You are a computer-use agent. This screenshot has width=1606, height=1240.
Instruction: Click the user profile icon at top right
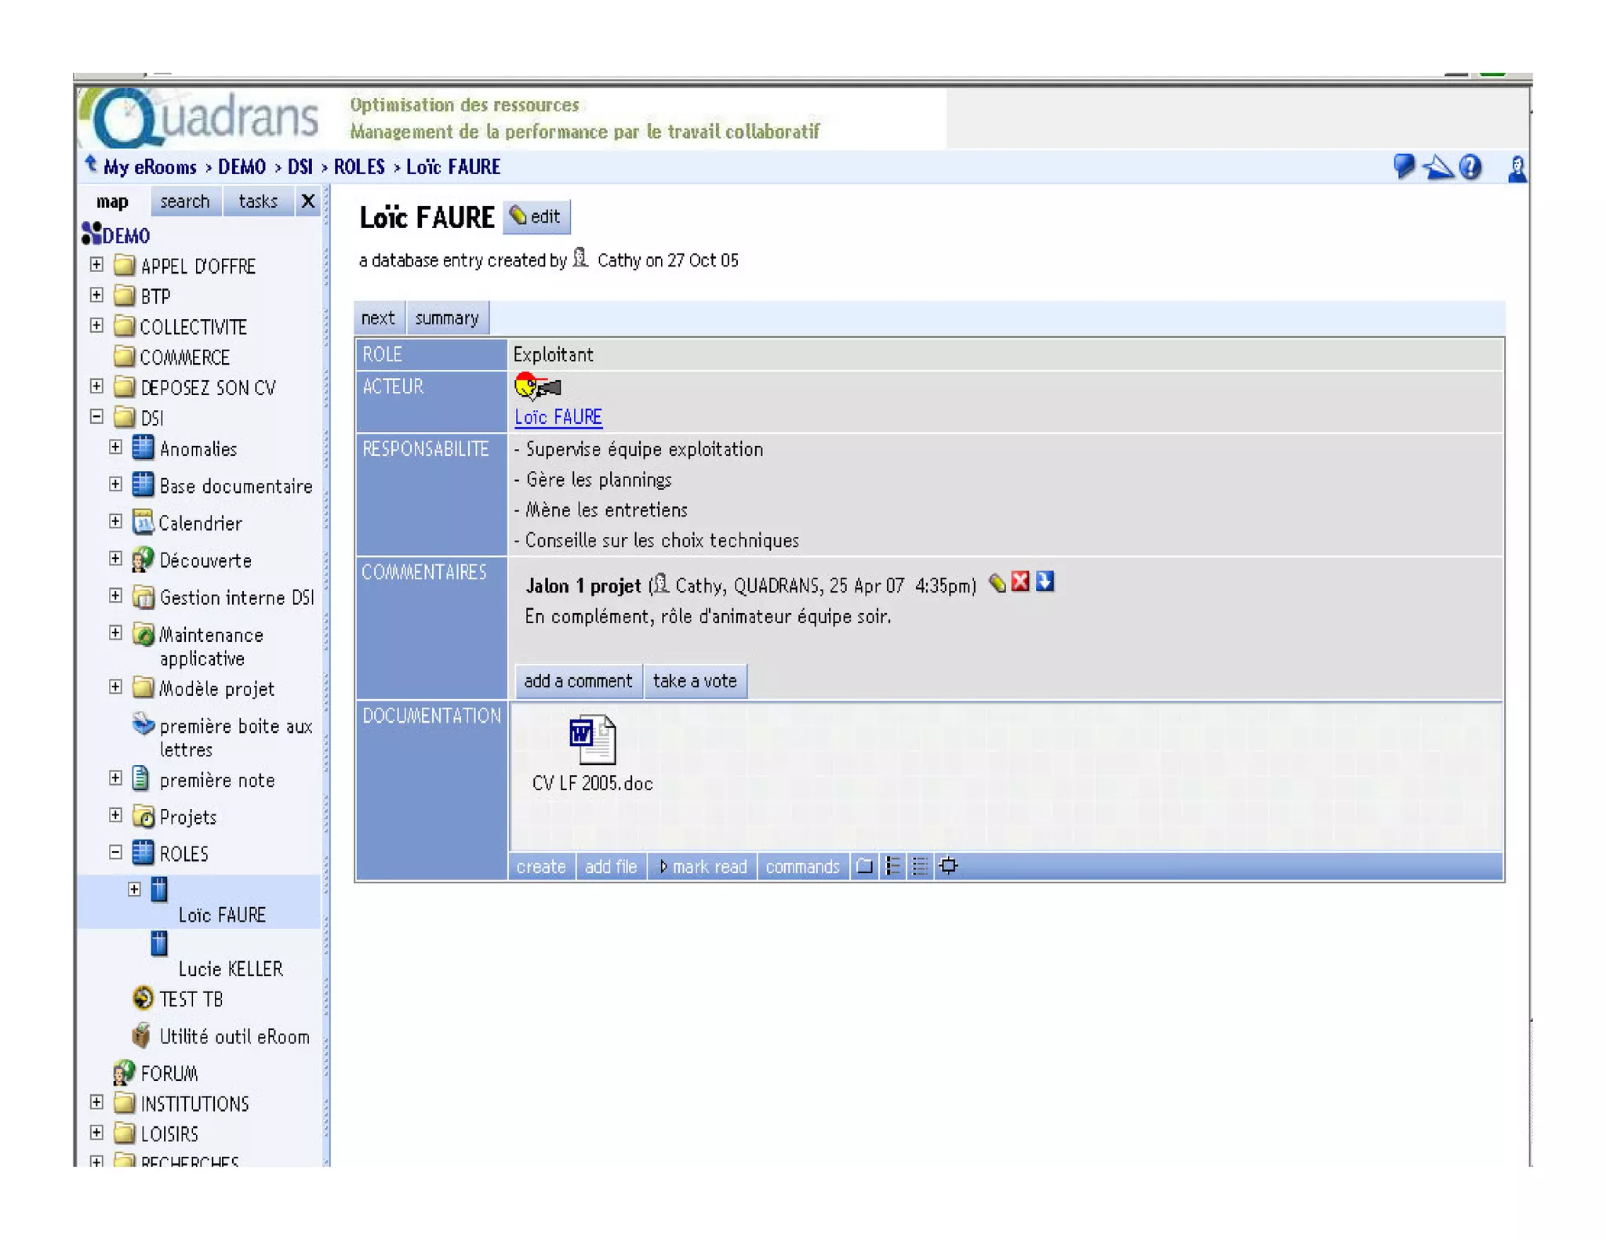pos(1517,169)
